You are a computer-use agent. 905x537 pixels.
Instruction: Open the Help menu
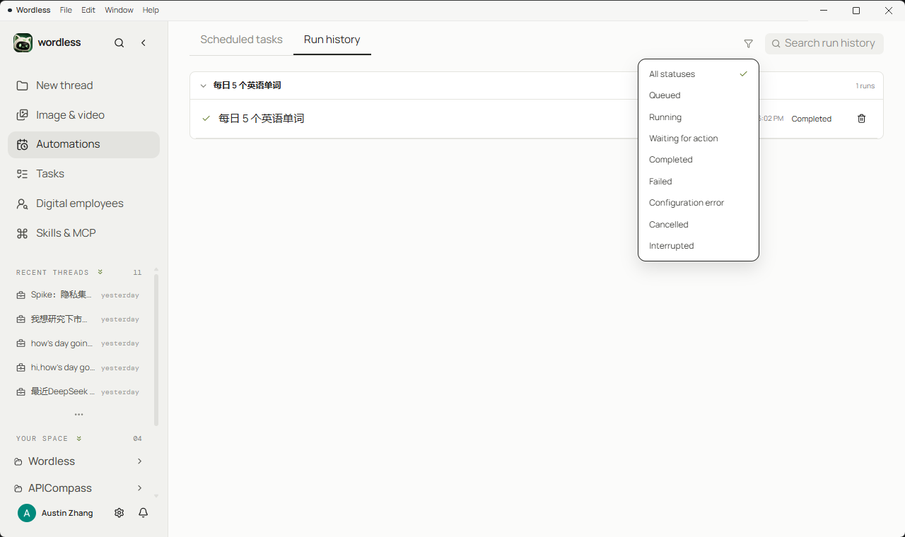[151, 10]
